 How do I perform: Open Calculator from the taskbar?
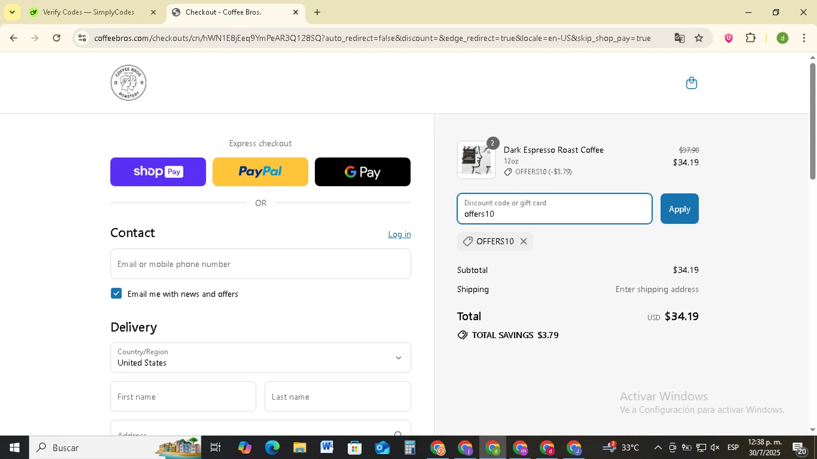(410, 448)
